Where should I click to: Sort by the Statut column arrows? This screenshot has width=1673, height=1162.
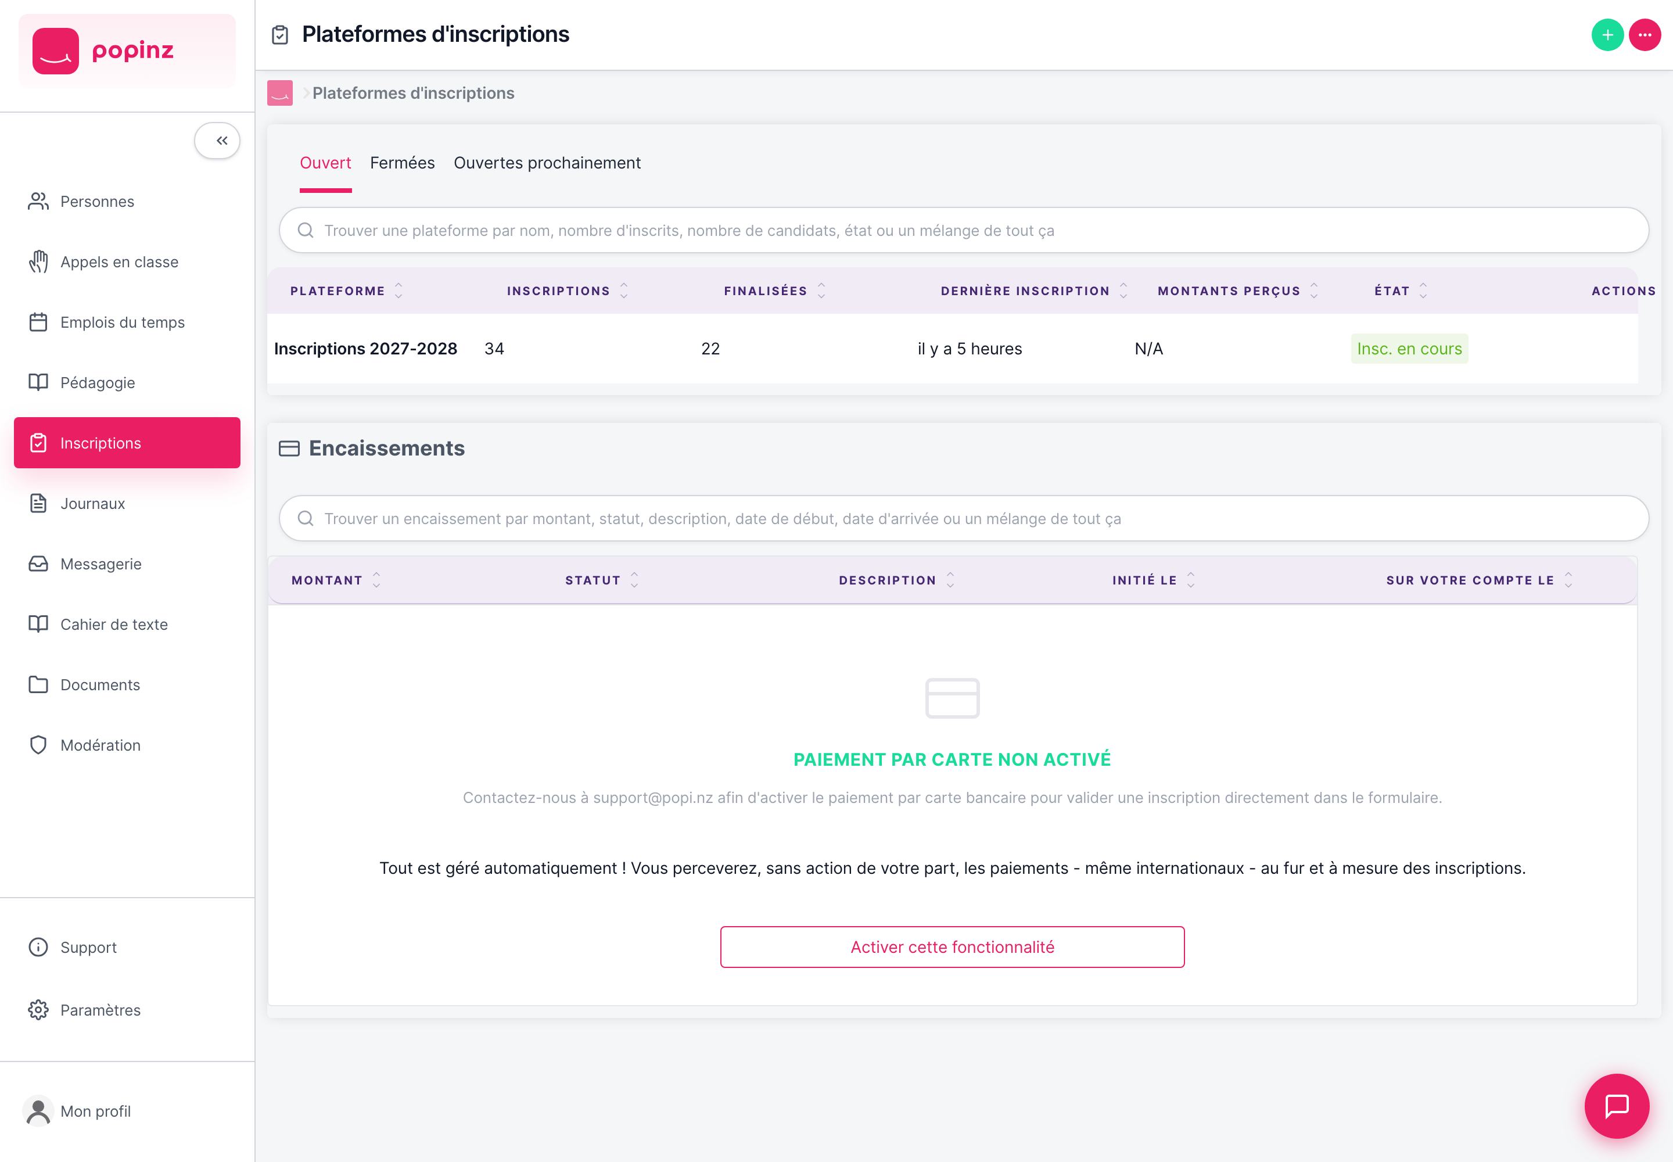634,579
